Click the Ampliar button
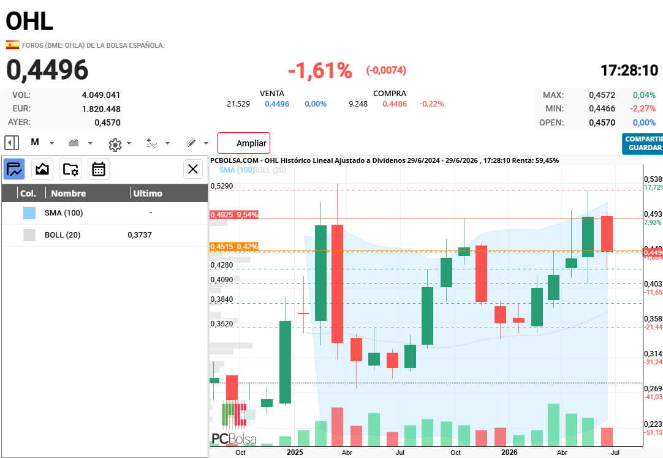663x458 pixels. click(x=244, y=143)
